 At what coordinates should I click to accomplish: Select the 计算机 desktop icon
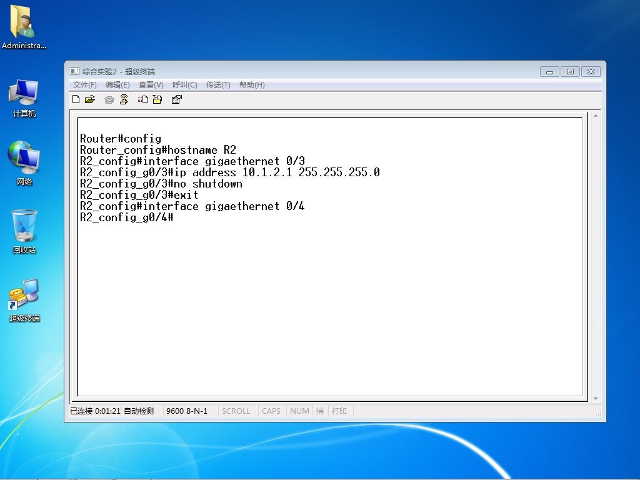point(24,98)
